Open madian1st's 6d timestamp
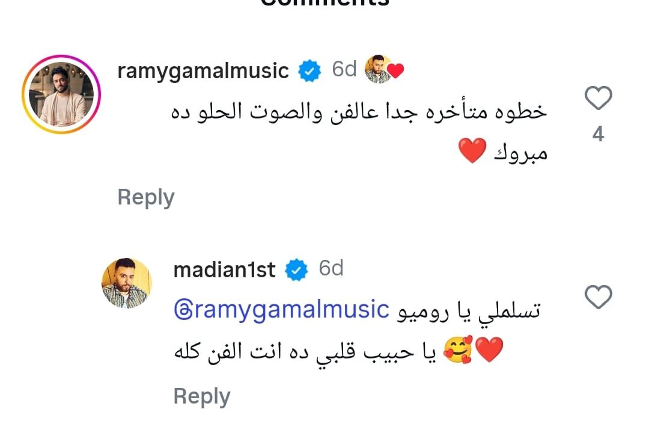This screenshot has height=421, width=649. (x=332, y=269)
